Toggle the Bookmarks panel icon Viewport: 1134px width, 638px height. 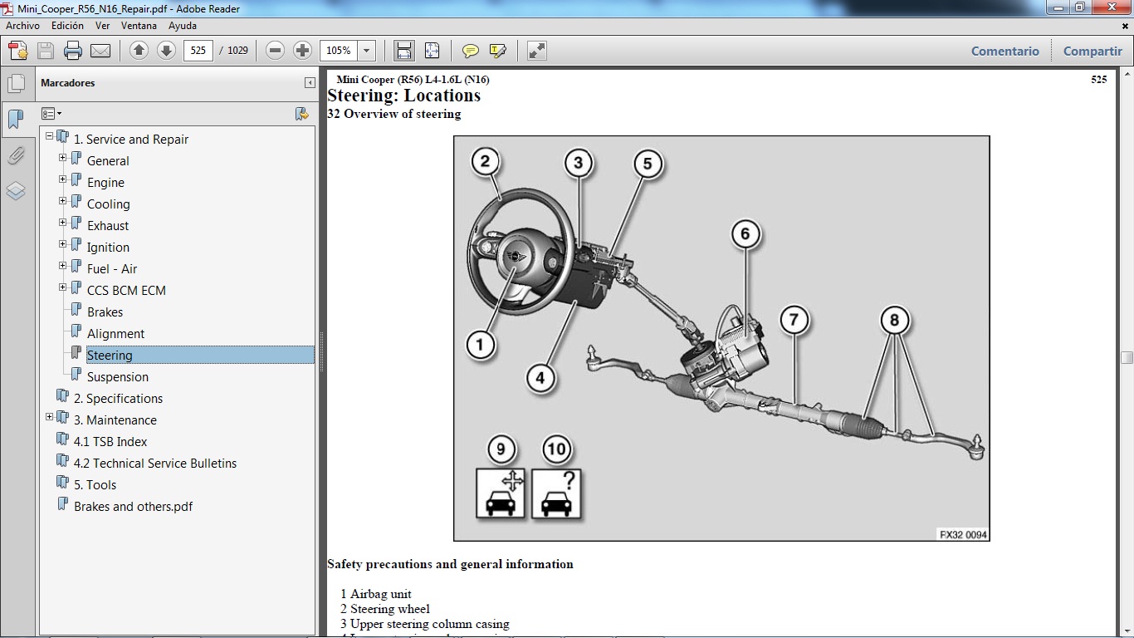pyautogui.click(x=16, y=120)
